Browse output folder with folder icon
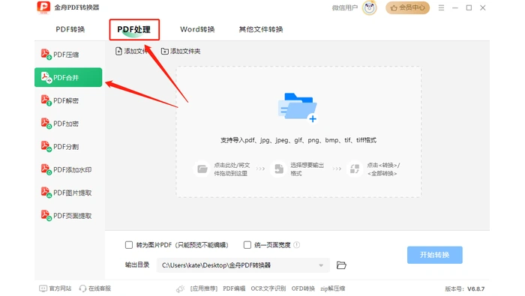This screenshot has height=296, width=525. [341, 265]
